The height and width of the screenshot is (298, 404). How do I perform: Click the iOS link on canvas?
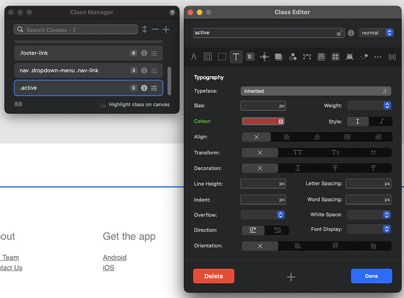pyautogui.click(x=108, y=268)
